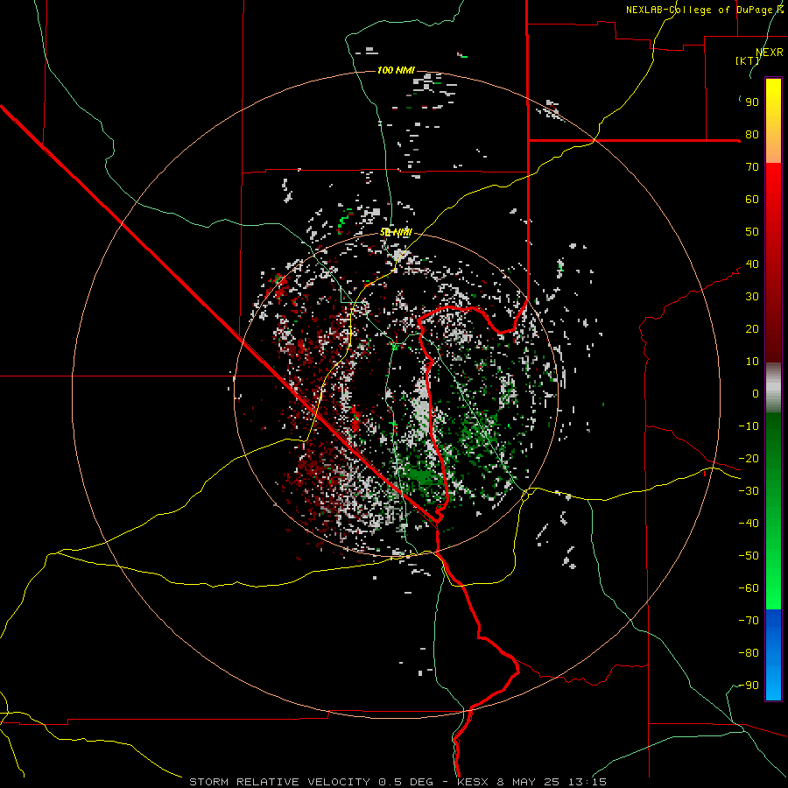Image resolution: width=788 pixels, height=788 pixels.
Task: Click the 10 value on the velocity scale
Action: [x=752, y=362]
